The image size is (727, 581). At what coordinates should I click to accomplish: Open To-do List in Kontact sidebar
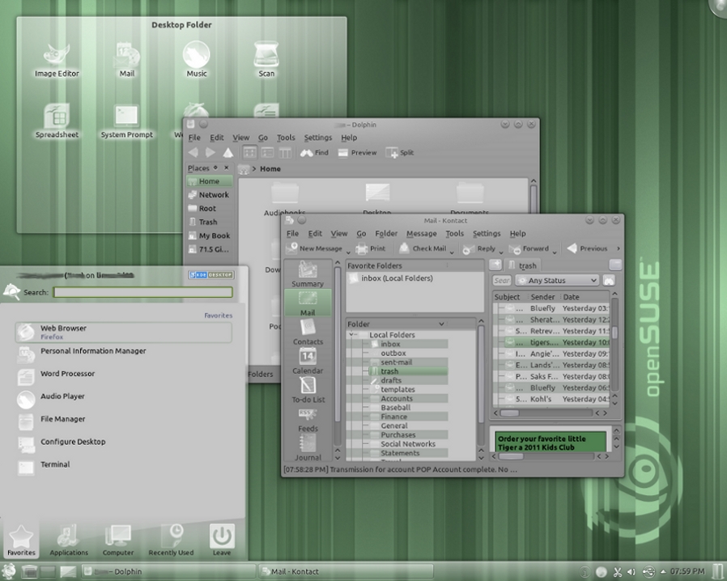tap(308, 390)
